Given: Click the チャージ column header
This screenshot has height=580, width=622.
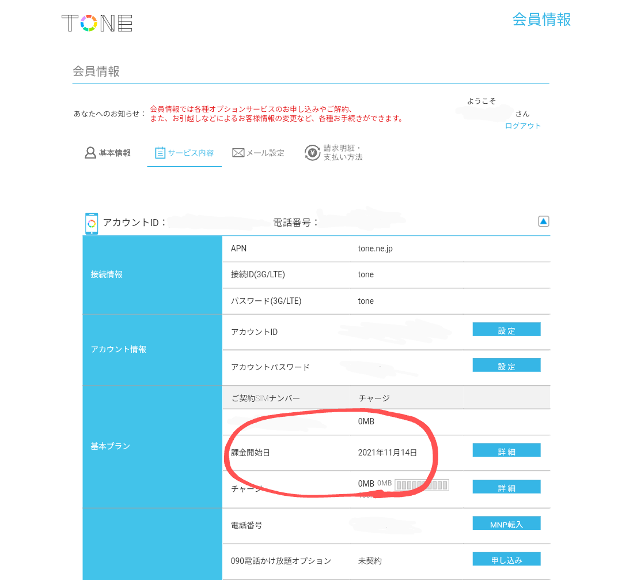Looking at the screenshot, I should click(x=374, y=398).
